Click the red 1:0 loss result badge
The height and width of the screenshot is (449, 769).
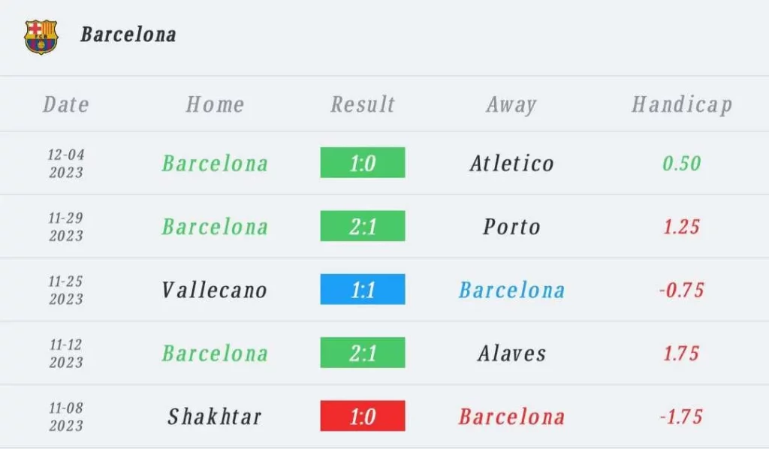coord(363,416)
